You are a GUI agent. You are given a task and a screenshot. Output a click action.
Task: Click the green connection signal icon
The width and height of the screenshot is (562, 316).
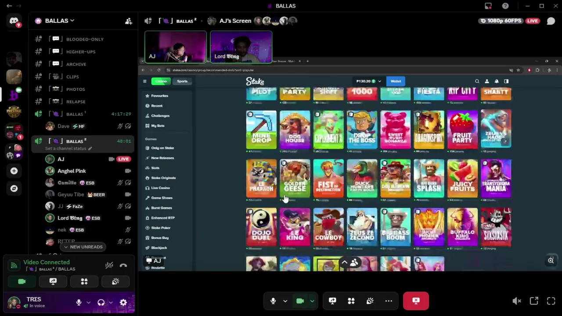pyautogui.click(x=14, y=265)
